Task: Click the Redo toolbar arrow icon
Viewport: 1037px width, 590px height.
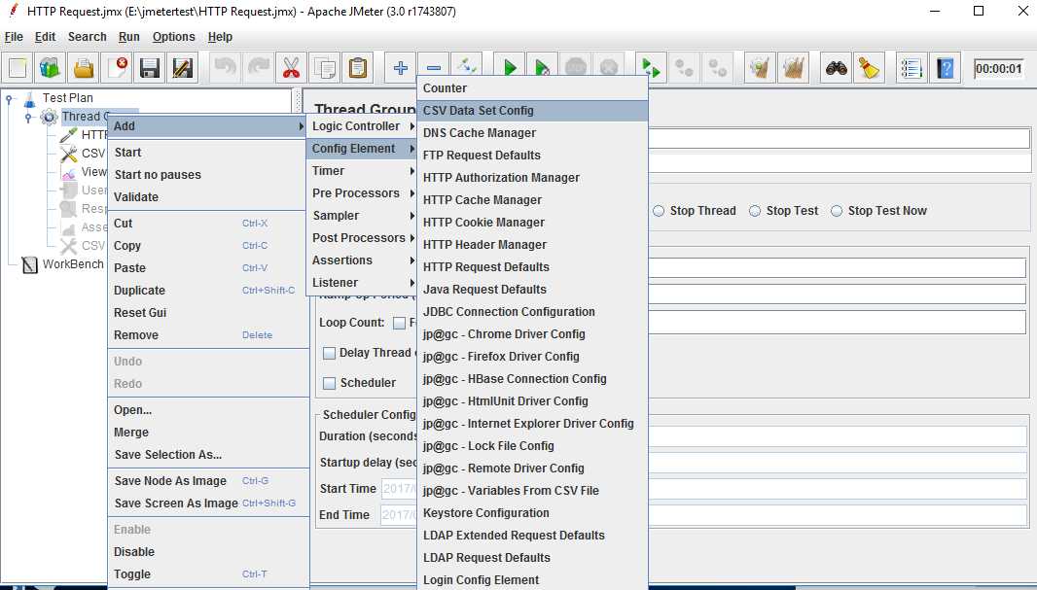Action: tap(259, 68)
